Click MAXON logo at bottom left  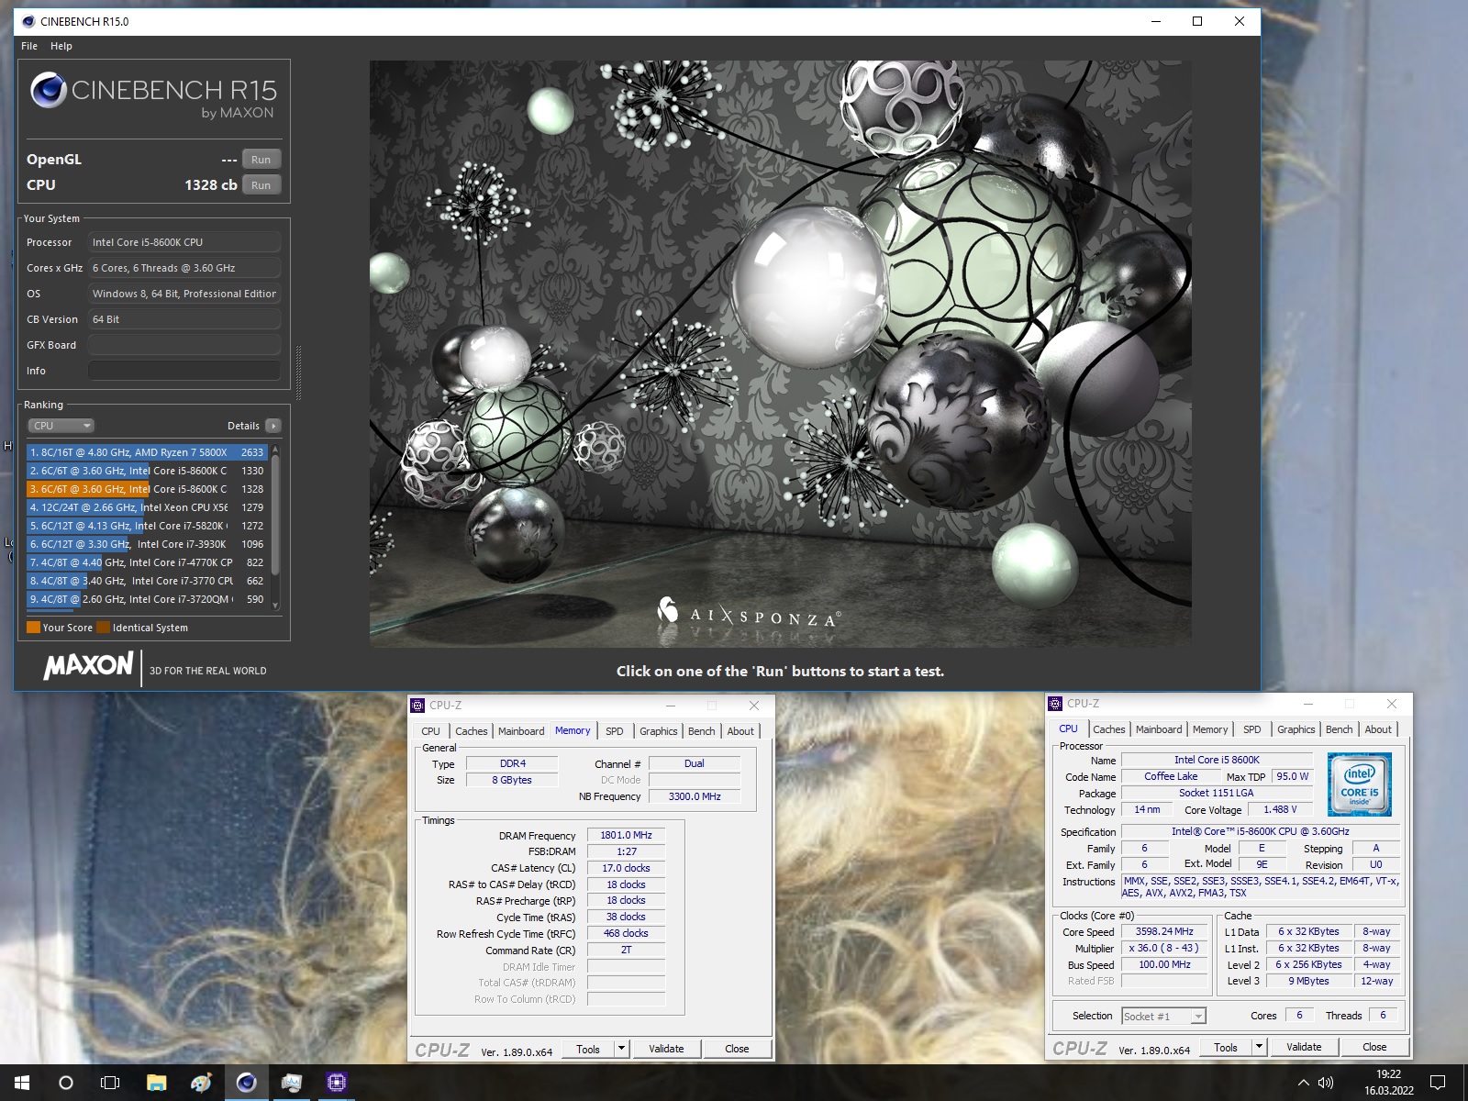pos(89,665)
